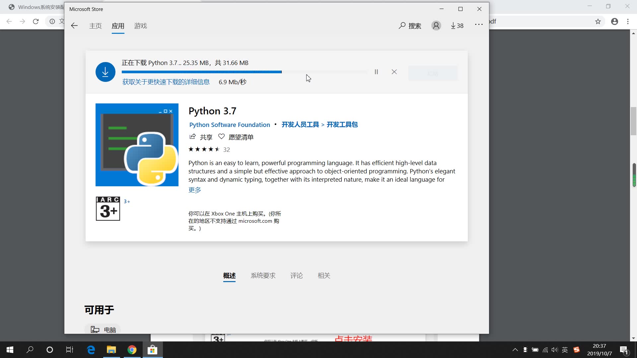
Task: Check the battery status icon
Action: point(535,350)
